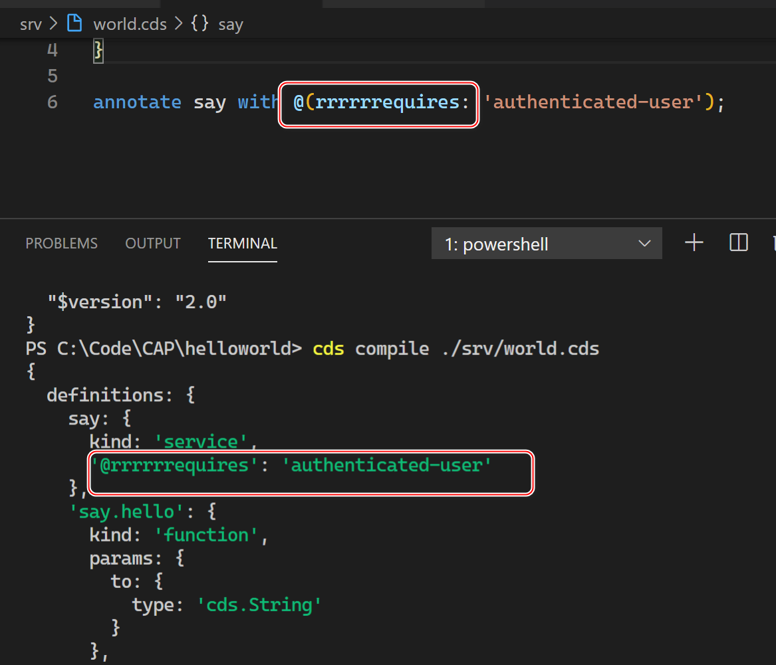
Task: Open the '1: powershell' terminal dropdown
Action: pos(547,243)
